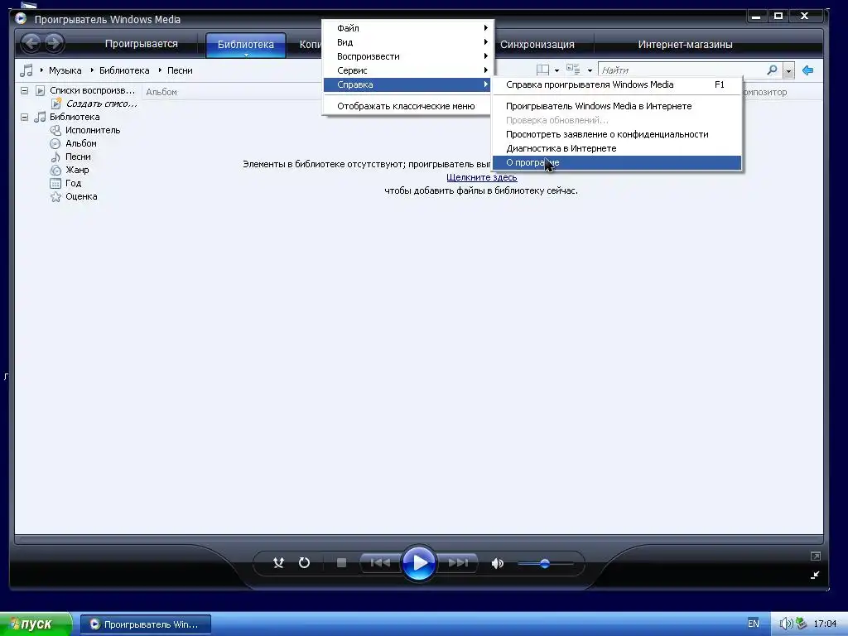
Task: Open view options dropdown
Action: (x=590, y=70)
